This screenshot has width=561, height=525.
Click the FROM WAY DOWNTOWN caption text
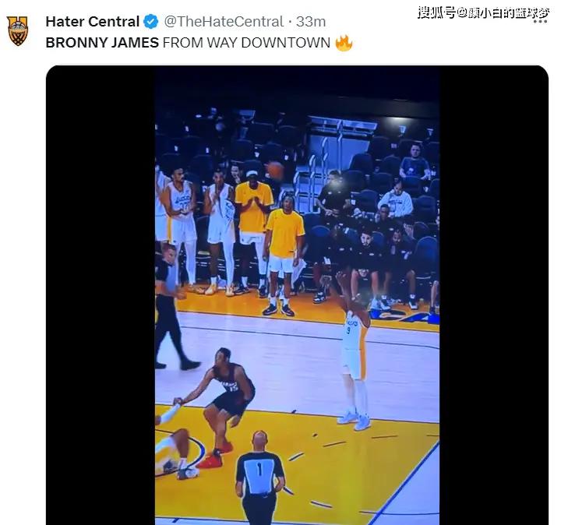point(246,44)
